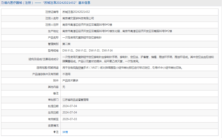
Task: Click the document icon before the page title
Action: click(2, 3)
